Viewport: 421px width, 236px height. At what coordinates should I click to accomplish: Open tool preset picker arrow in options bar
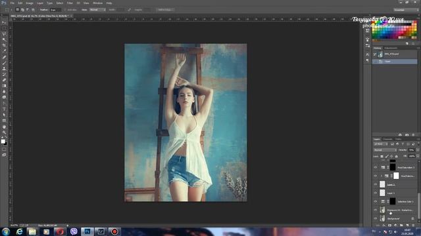click(11, 10)
